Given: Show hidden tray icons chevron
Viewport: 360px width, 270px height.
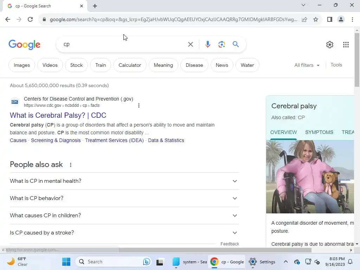Looking at the screenshot, I should coord(285,262).
